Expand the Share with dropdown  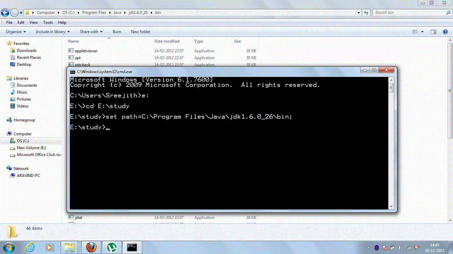point(91,31)
